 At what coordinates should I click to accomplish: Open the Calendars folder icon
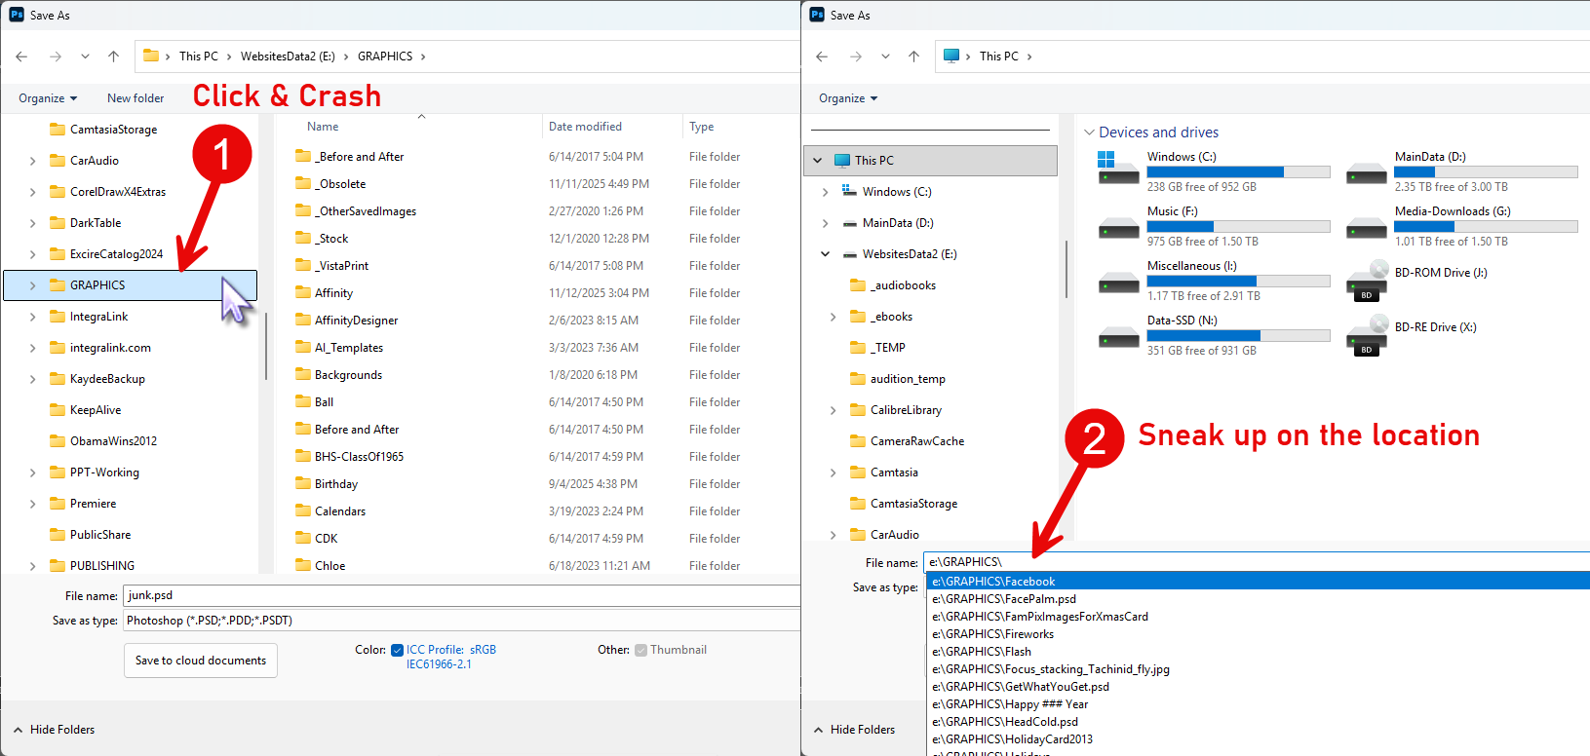pos(303,511)
